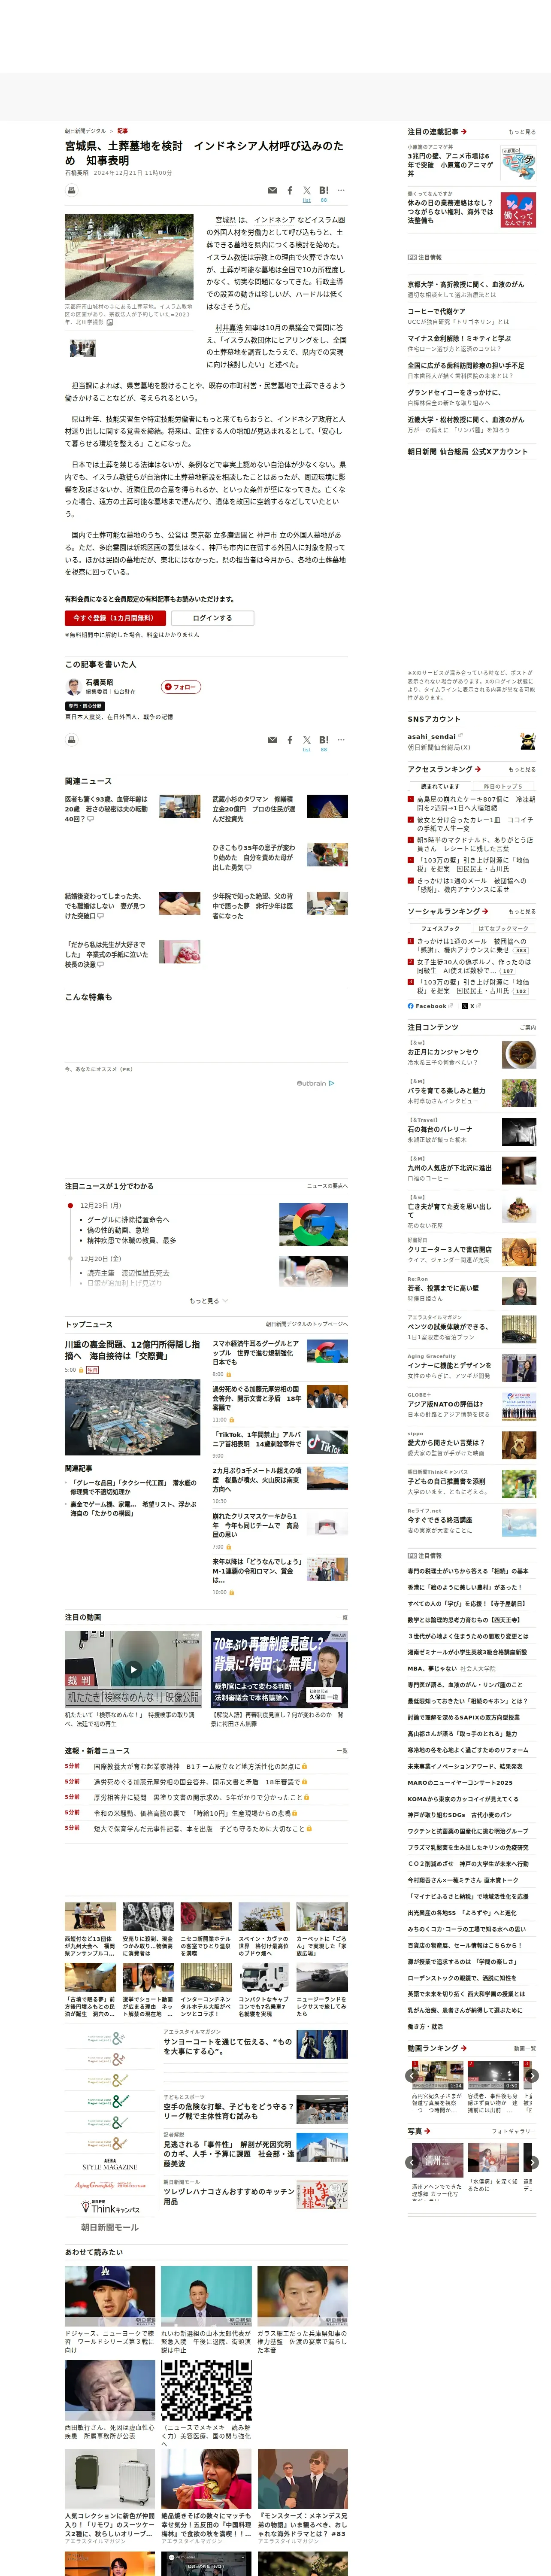551x2576 pixels.
Task: Open お正月にカンジャンセウ content item
Action: (x=442, y=1052)
